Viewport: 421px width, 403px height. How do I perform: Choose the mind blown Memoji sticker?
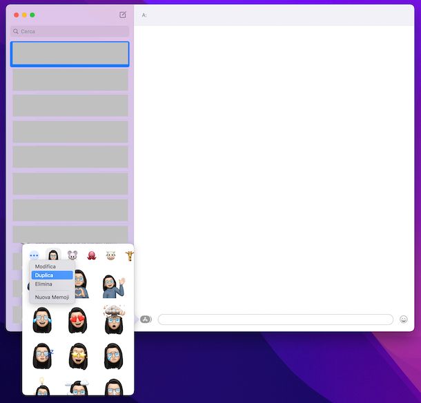click(114, 320)
